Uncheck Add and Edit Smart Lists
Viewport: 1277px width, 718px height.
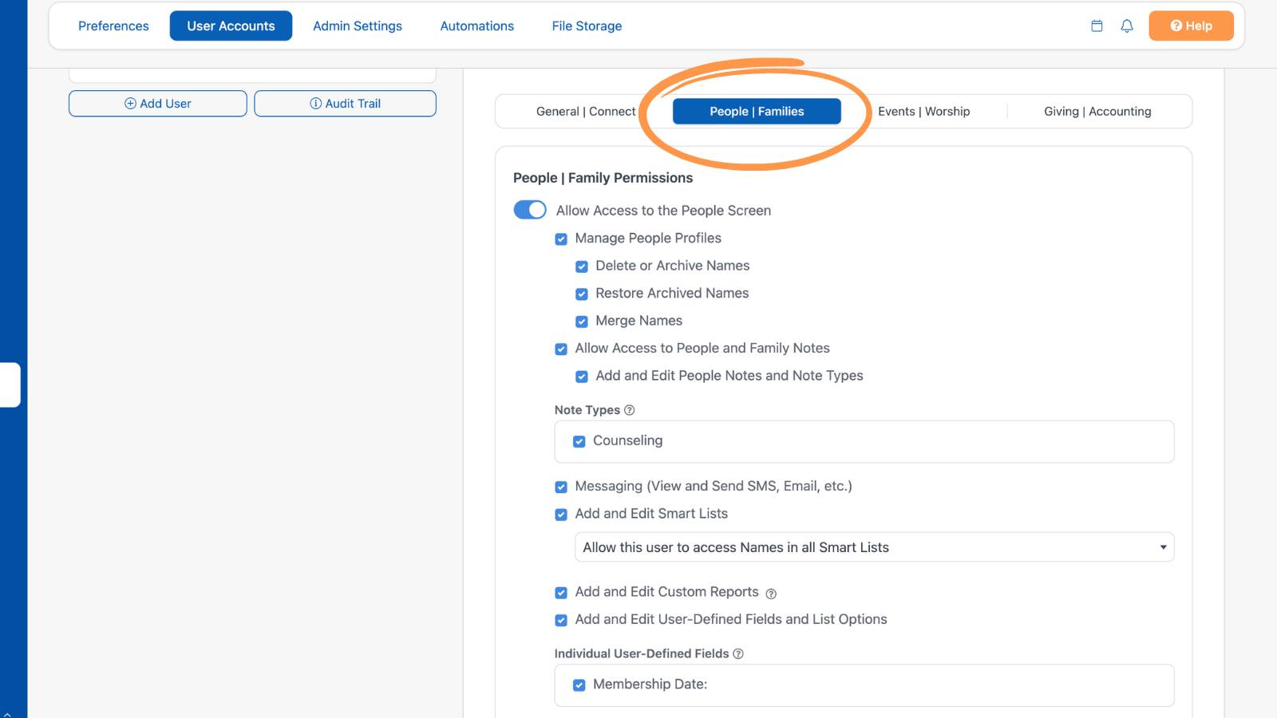click(x=561, y=515)
